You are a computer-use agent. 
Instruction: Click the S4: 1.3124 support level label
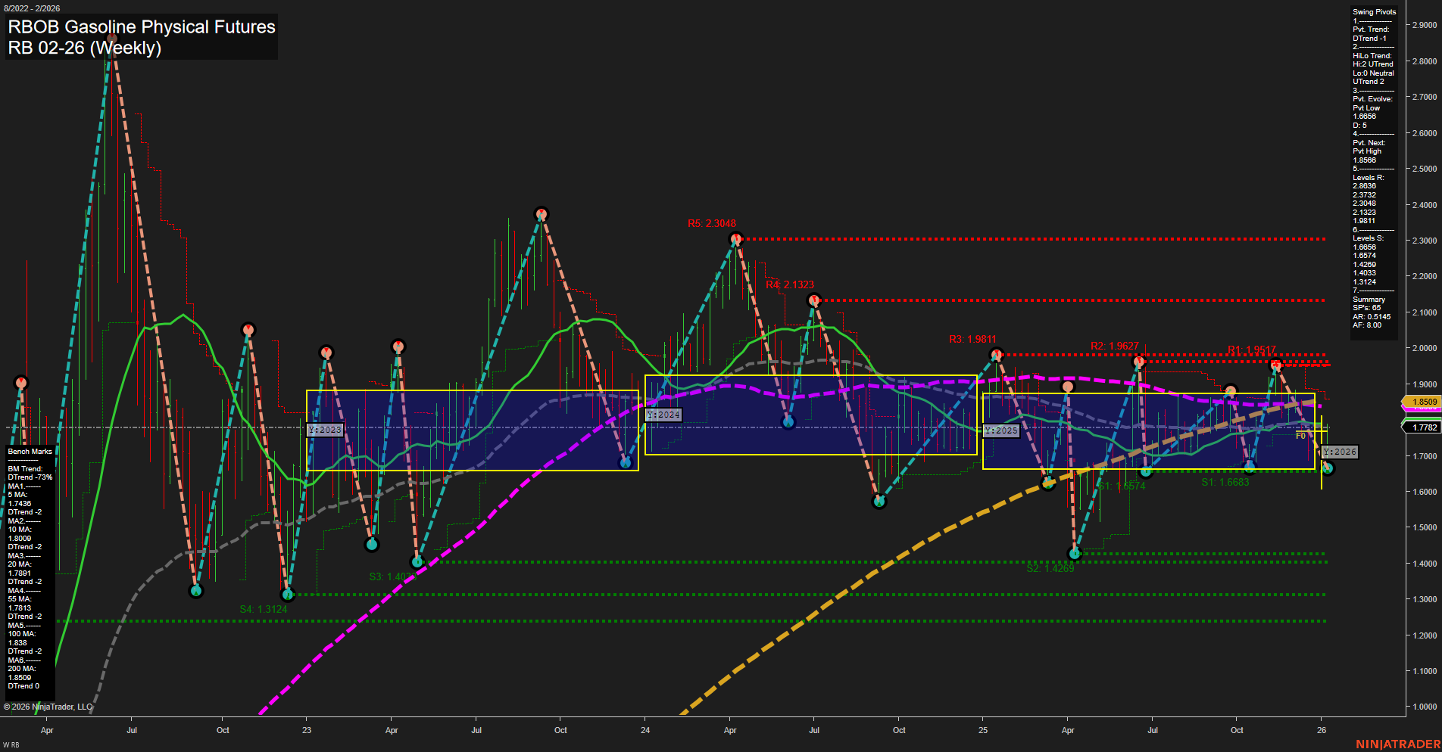point(264,608)
